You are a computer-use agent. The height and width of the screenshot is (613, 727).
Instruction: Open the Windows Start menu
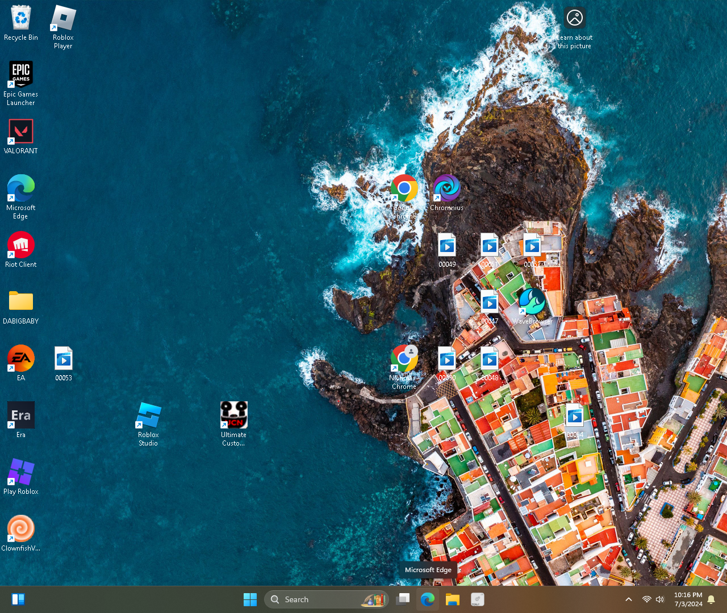click(x=250, y=599)
